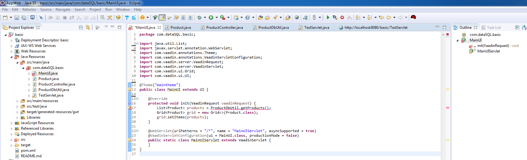
Task: Click the green Run button icon
Action: pos(211,18)
